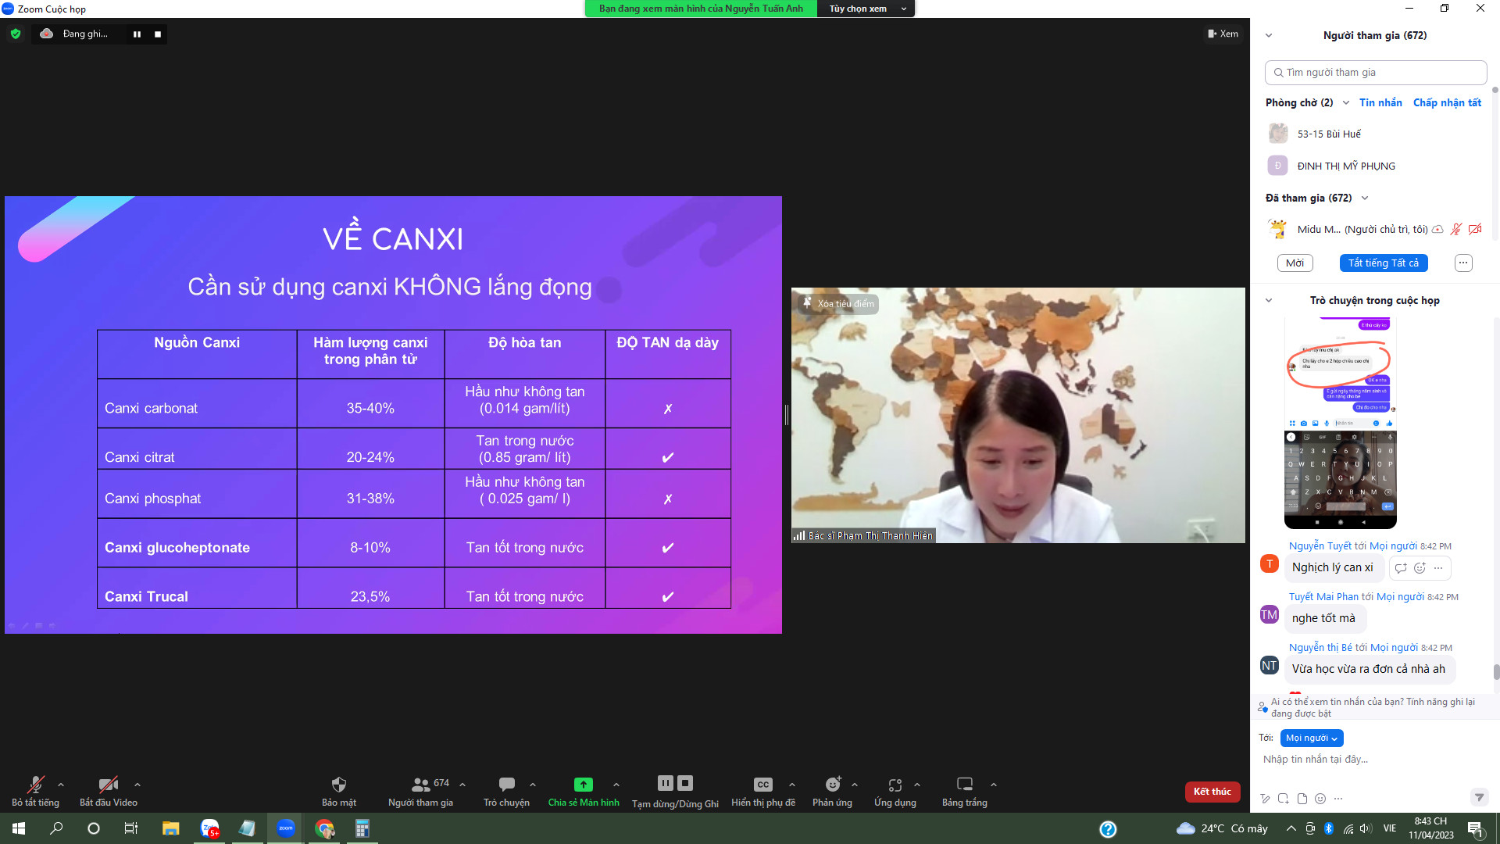
Task: Click the Tắt tiếng Tất cả button
Action: point(1384,263)
